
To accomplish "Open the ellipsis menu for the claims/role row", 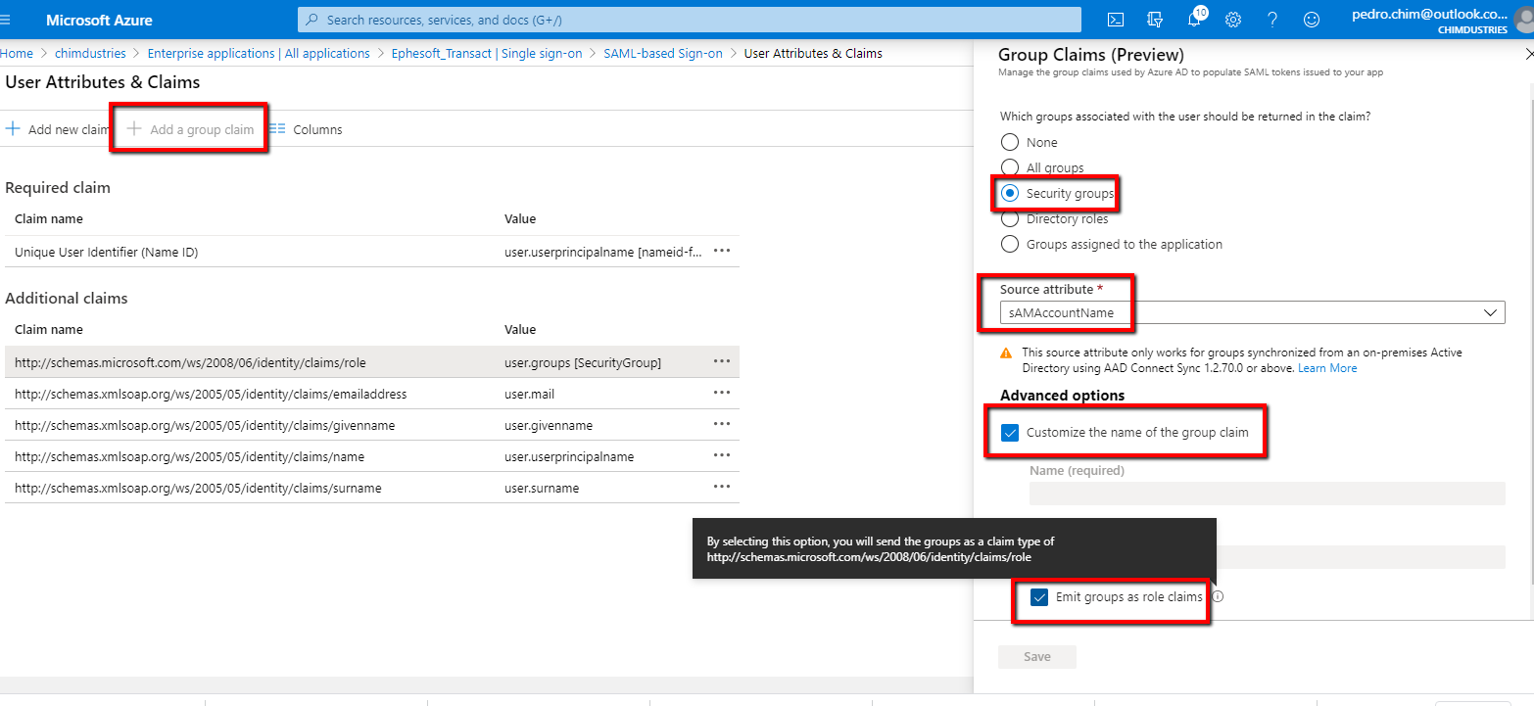I will tap(722, 361).
